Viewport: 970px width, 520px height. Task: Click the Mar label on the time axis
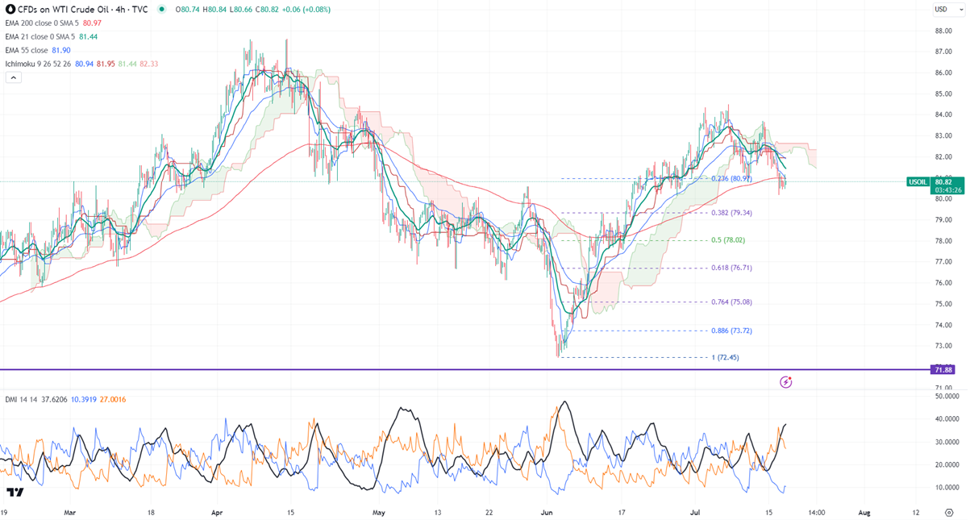[70, 512]
